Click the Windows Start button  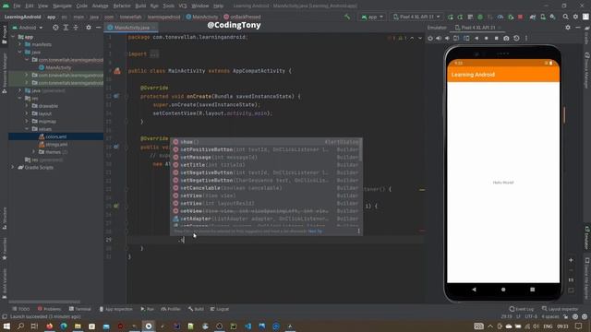[x=6, y=326]
